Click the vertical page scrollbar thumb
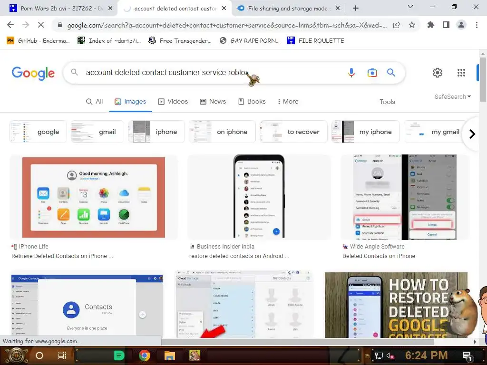This screenshot has height=365, width=487. click(x=483, y=79)
